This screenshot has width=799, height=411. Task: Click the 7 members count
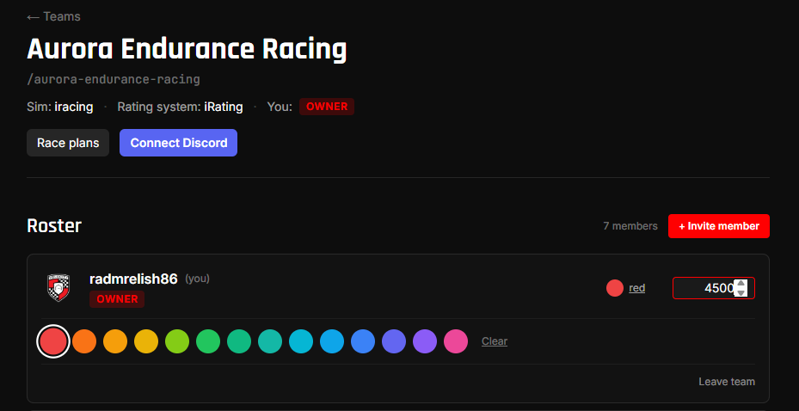(x=630, y=226)
